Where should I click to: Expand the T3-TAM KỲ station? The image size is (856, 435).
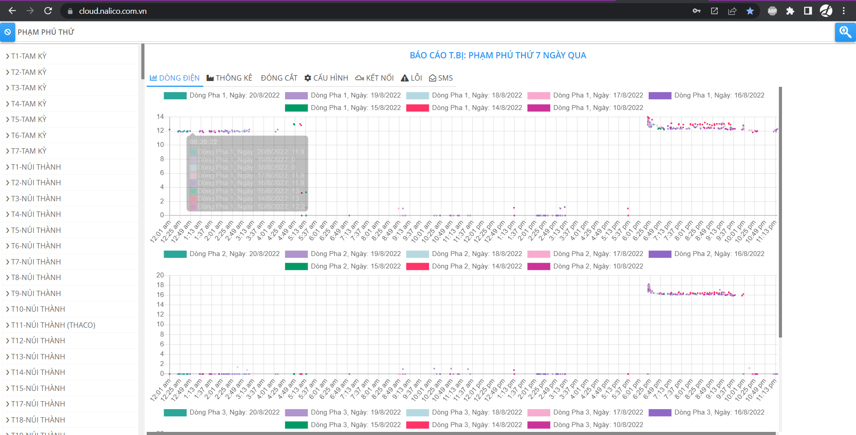pos(8,88)
